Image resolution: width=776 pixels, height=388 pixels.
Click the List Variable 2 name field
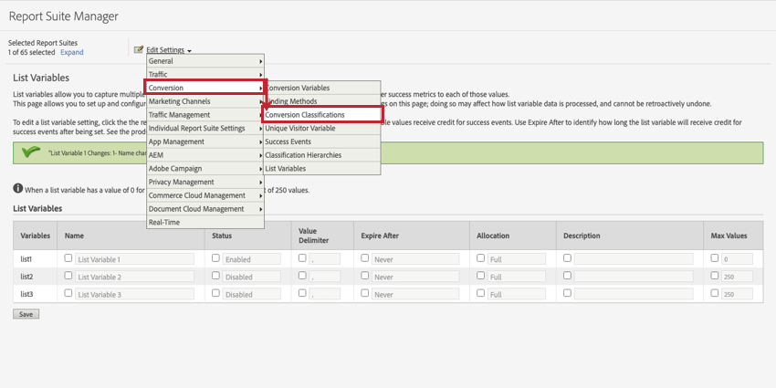(x=134, y=277)
